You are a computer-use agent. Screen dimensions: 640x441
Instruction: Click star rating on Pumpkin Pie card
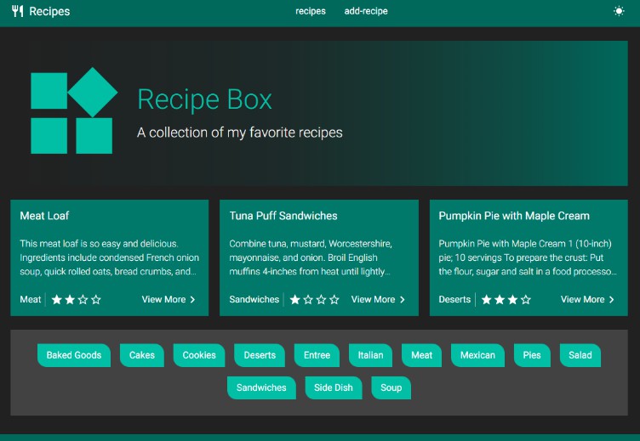(506, 300)
